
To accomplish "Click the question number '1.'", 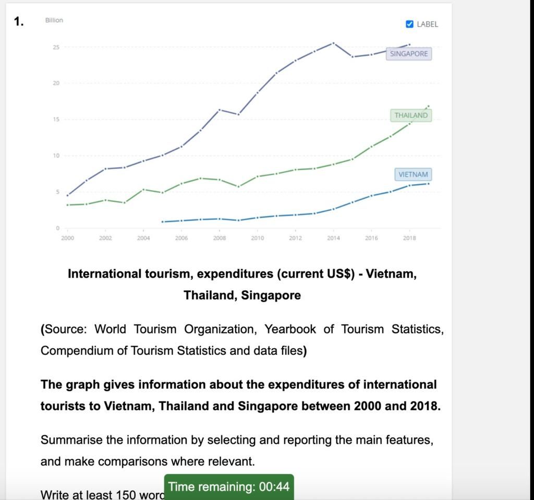I will click(19, 21).
